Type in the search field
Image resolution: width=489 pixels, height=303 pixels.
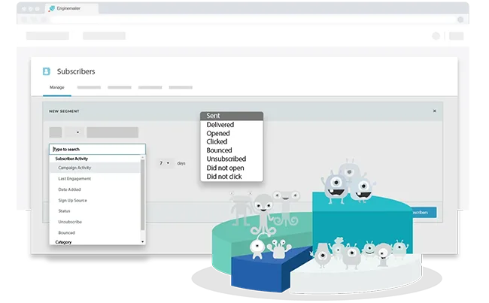pyautogui.click(x=96, y=149)
